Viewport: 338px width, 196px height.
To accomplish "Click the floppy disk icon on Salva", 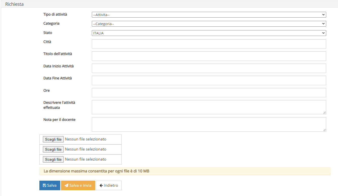I will point(44,185).
